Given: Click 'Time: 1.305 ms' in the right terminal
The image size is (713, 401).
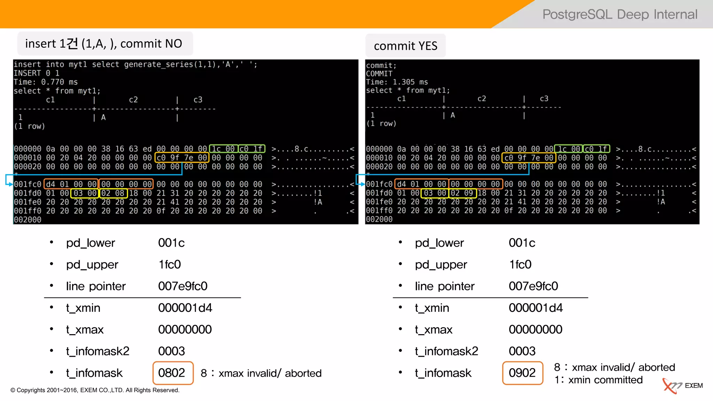Looking at the screenshot, I should (x=397, y=82).
